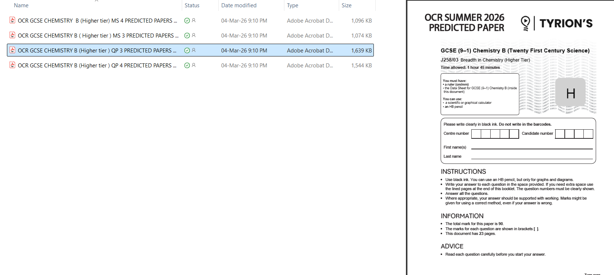The height and width of the screenshot is (275, 614).
Task: Sort files by the Status column header
Action: (x=192, y=5)
